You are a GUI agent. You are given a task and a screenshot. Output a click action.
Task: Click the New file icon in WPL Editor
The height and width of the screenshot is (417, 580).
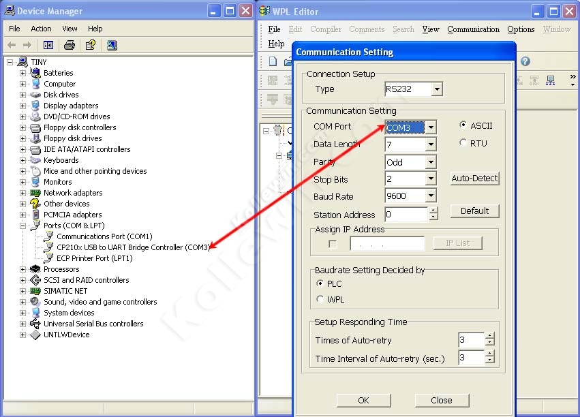273,62
